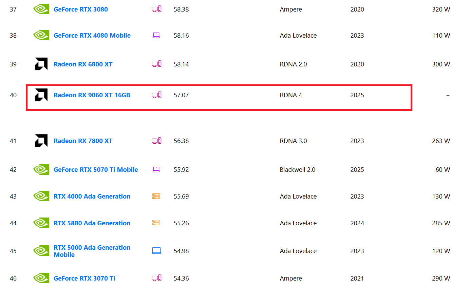The width and height of the screenshot is (470, 288).
Task: Click the 130 W power value
Action: click(x=441, y=197)
